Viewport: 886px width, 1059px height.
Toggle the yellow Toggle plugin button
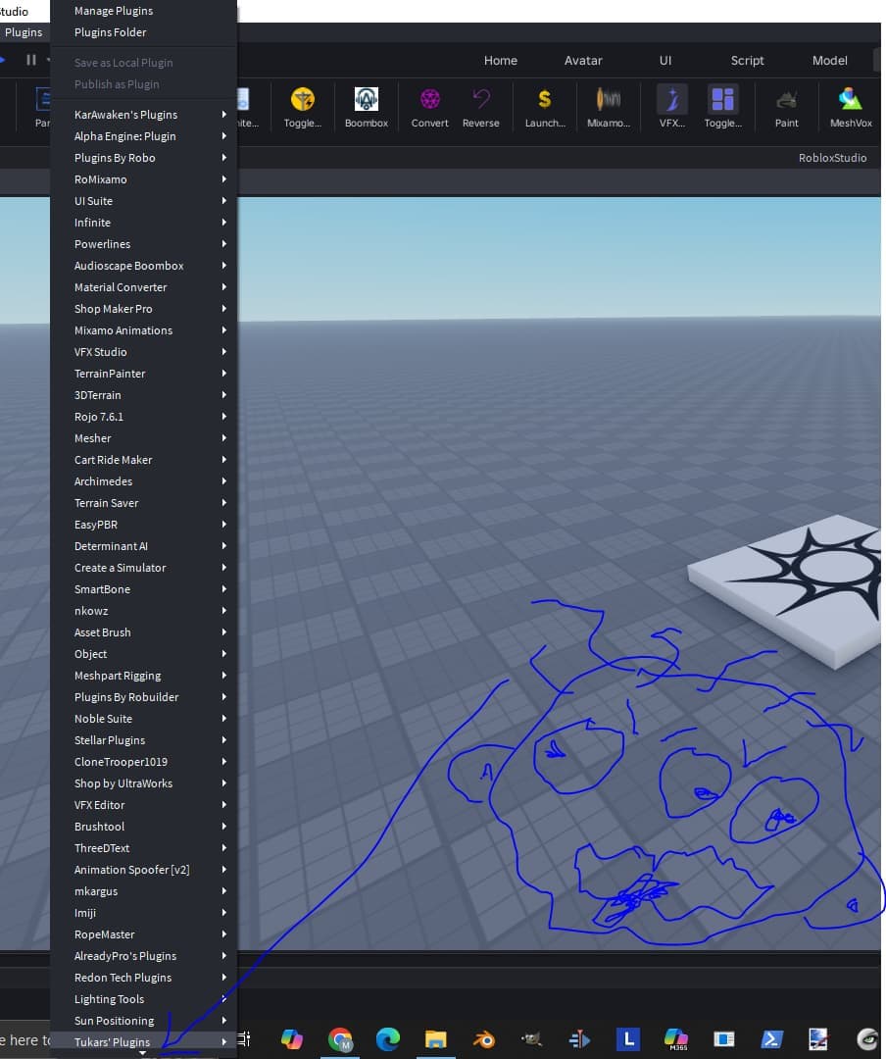[303, 108]
